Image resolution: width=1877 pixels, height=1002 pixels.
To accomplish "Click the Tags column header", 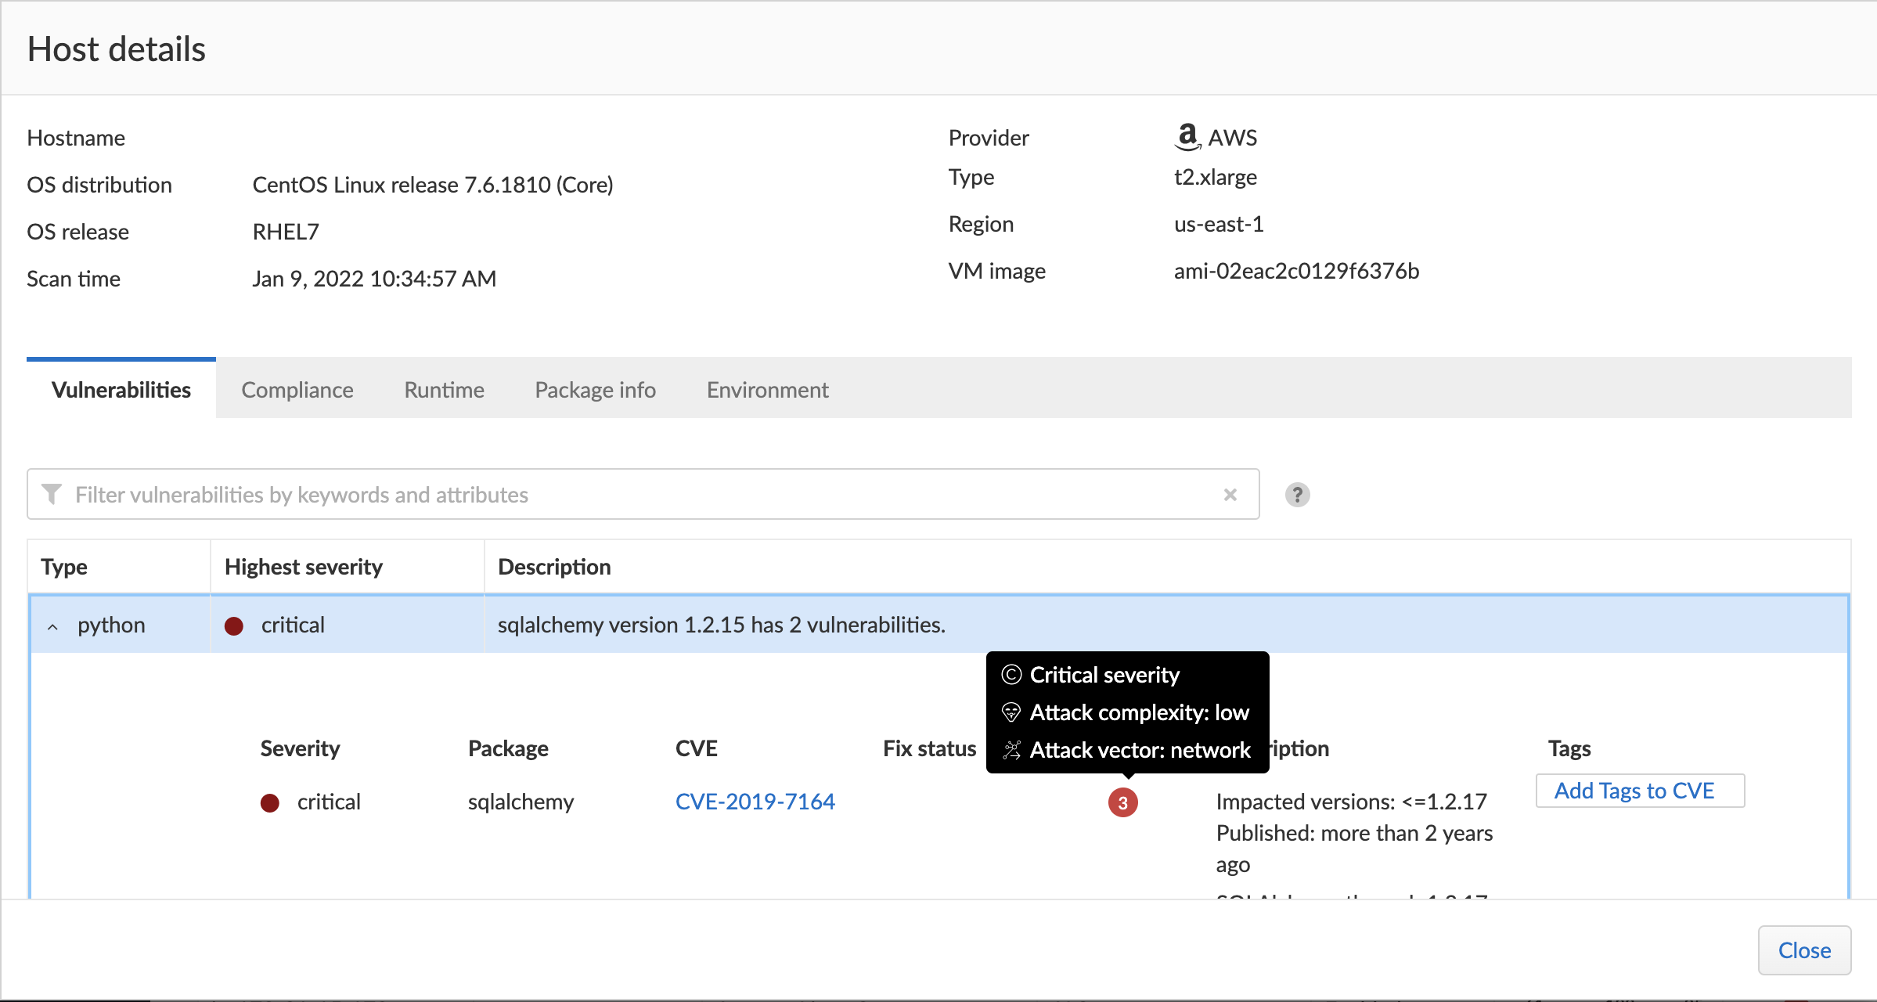I will 1569,748.
